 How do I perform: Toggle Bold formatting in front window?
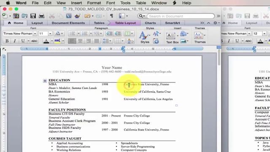tap(7, 41)
